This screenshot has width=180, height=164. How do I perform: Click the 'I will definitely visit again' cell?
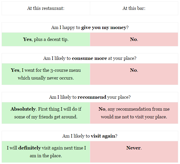[46, 152]
